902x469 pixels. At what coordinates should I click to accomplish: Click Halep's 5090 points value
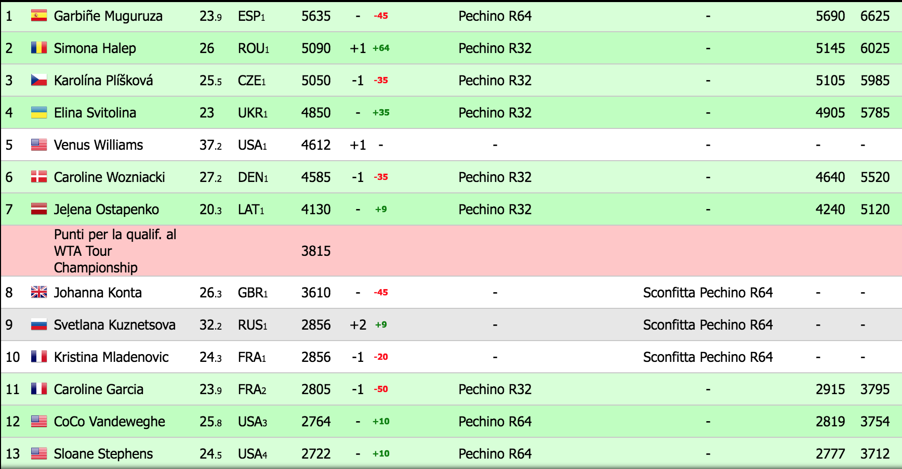click(x=316, y=48)
